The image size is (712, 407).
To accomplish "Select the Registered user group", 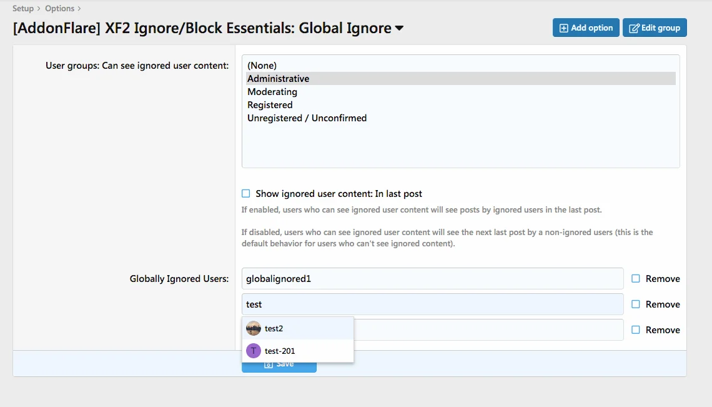I will click(270, 104).
